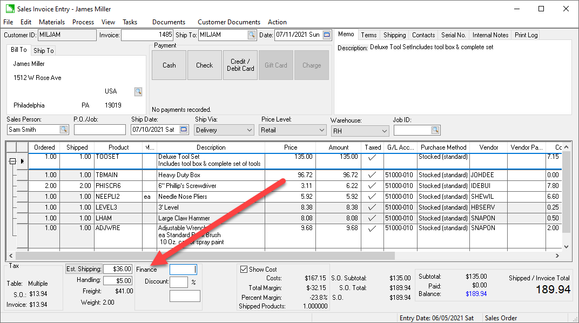Open the Sales Person lookup icon
579x323 pixels.
tap(64, 130)
